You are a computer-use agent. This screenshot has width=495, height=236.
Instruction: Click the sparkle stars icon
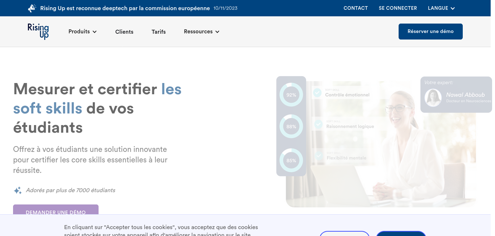[x=17, y=190]
